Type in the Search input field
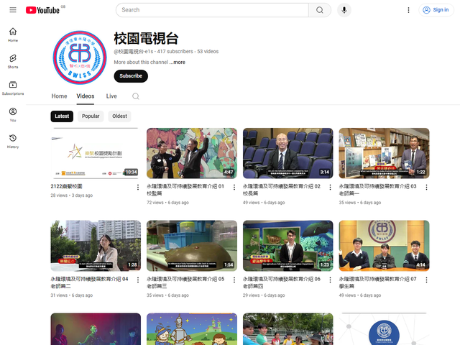Image resolution: width=460 pixels, height=345 pixels. coord(212,10)
